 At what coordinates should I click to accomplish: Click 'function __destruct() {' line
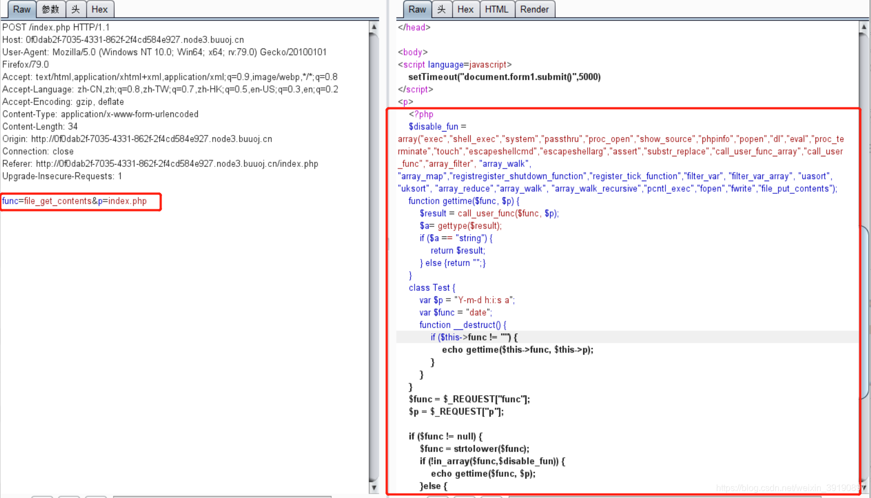tap(463, 325)
